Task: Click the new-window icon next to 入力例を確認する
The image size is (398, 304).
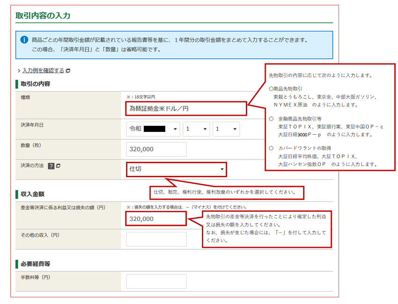Action: (68, 71)
